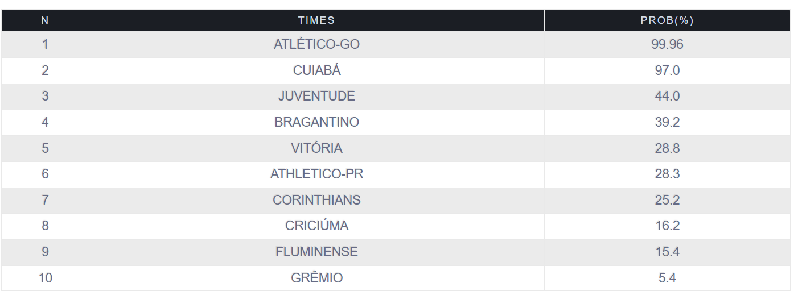Viewport: 798px width, 291px height.
Task: Select the CRICIÚMA team name
Action: [316, 226]
